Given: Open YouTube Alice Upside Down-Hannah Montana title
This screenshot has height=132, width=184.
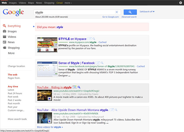Looking at the screenshot, I should coord(73,110).
